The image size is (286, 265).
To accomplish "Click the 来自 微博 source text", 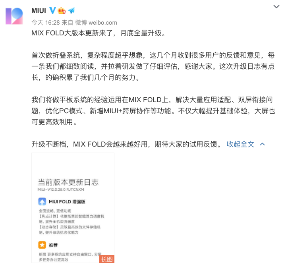I will point(74,23).
